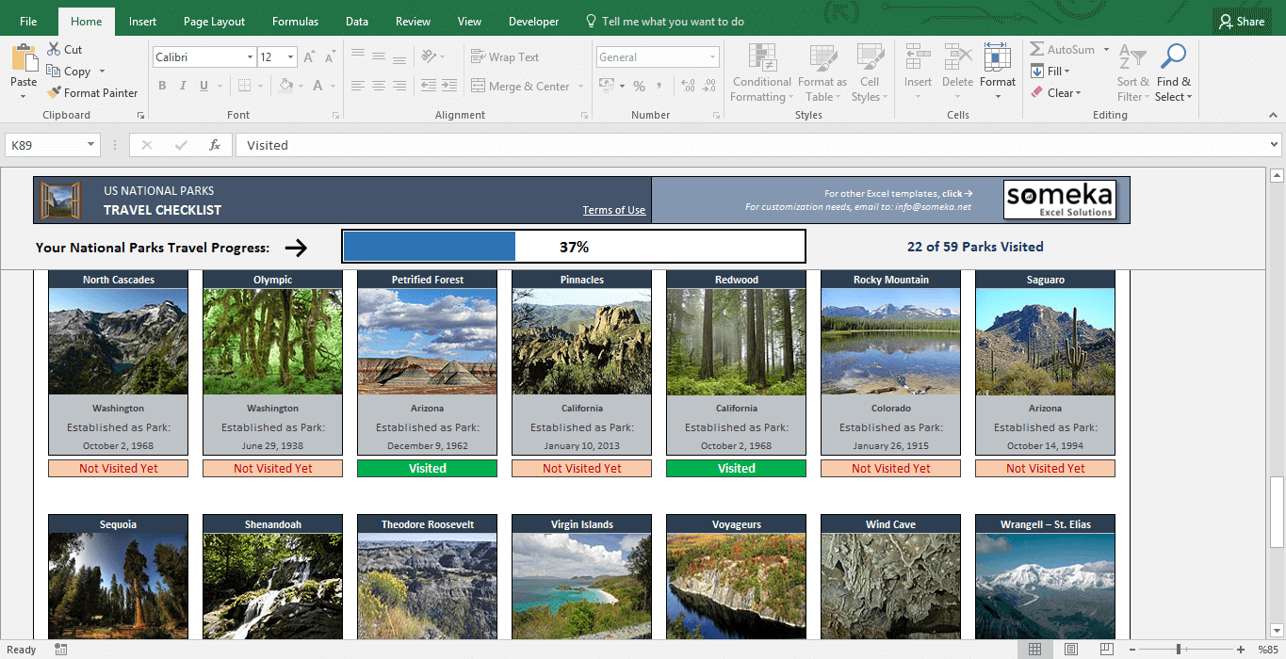Click the Insert Function fx icon
1286x659 pixels.
click(x=215, y=145)
